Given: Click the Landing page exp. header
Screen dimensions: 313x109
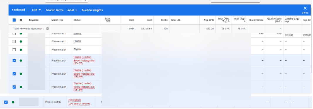Looking at the screenshot, I should tap(292, 20).
